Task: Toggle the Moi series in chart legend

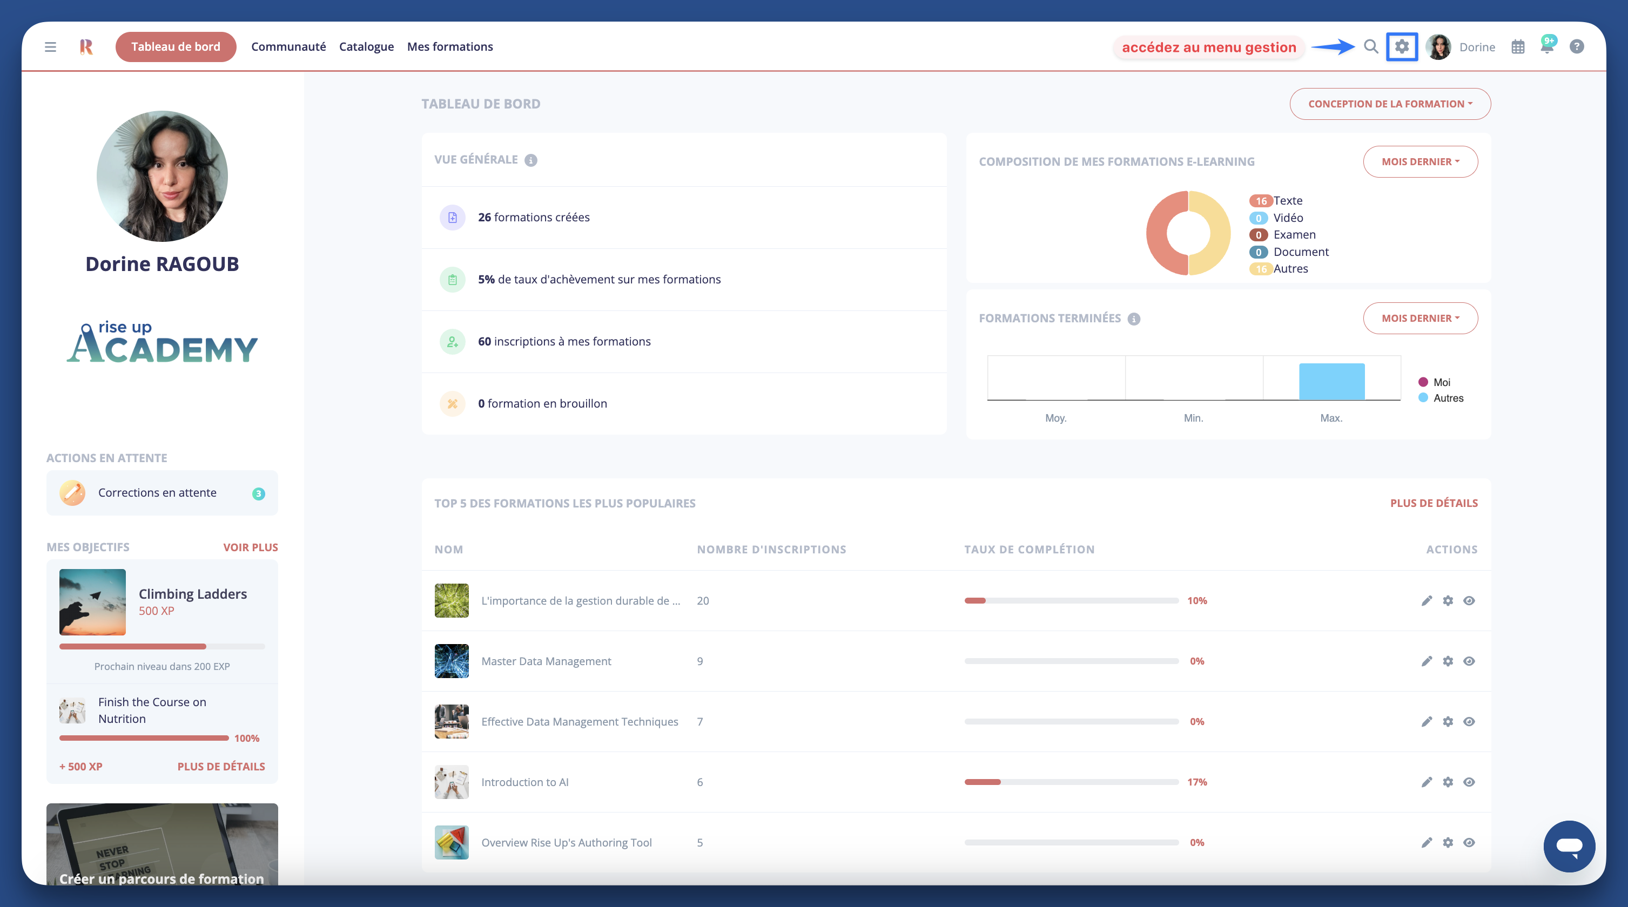Action: click(x=1434, y=382)
